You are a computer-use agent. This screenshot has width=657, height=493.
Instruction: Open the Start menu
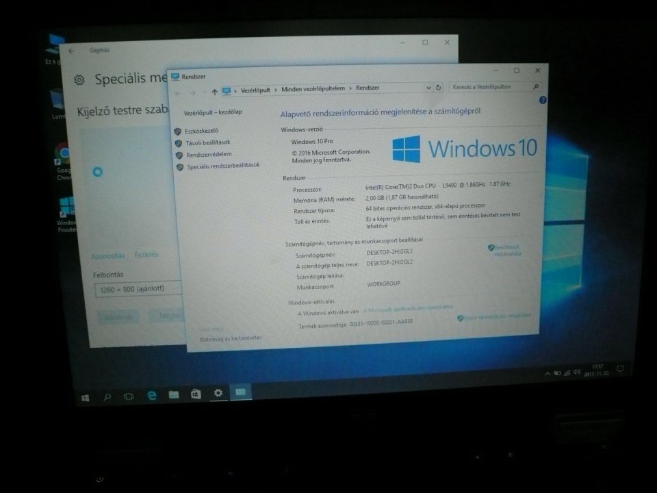click(x=85, y=398)
